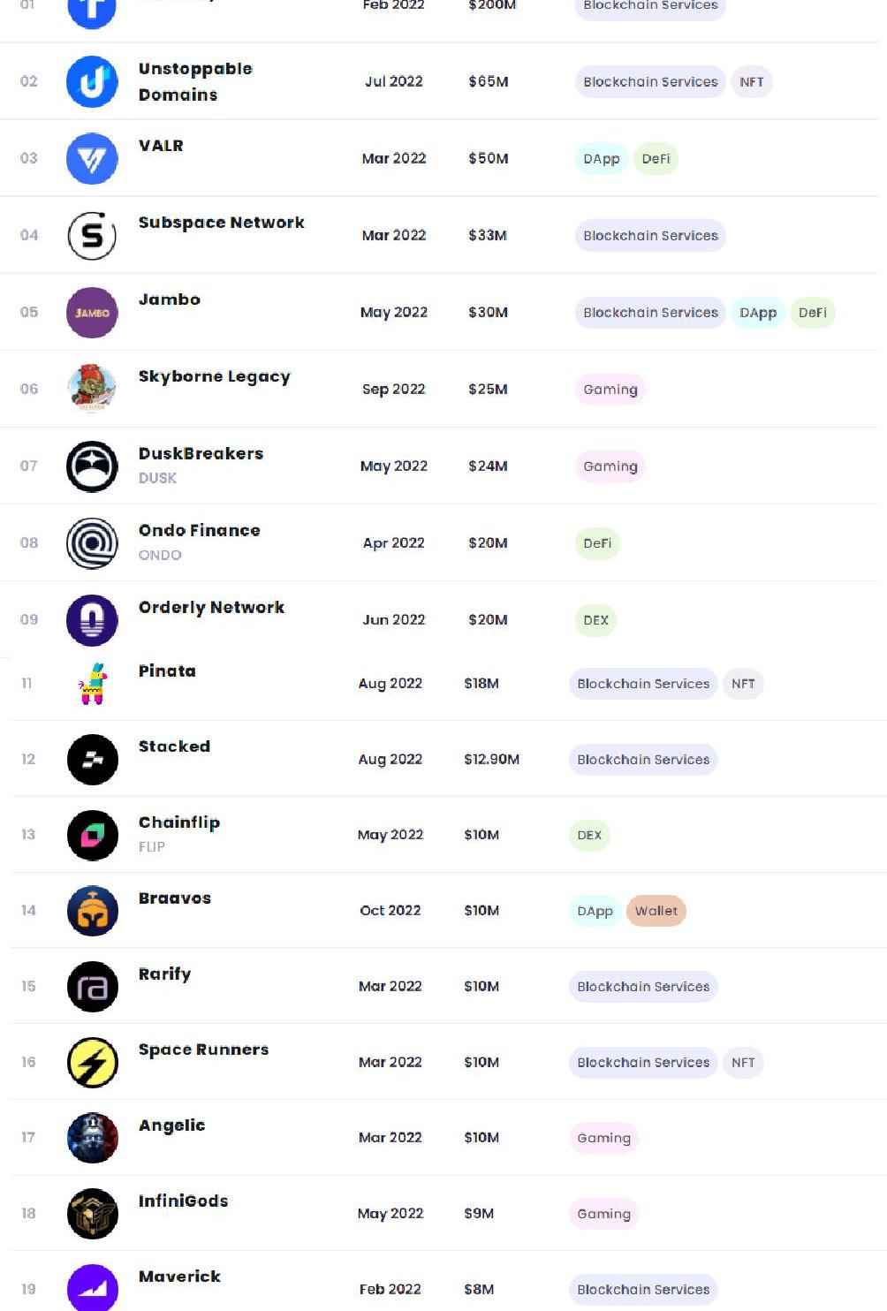Click the Braavos helmet logo

(x=92, y=911)
